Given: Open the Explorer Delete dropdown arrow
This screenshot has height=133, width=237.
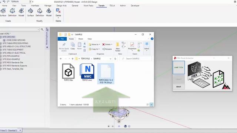Looking at the screenshot, I should 112,44.
